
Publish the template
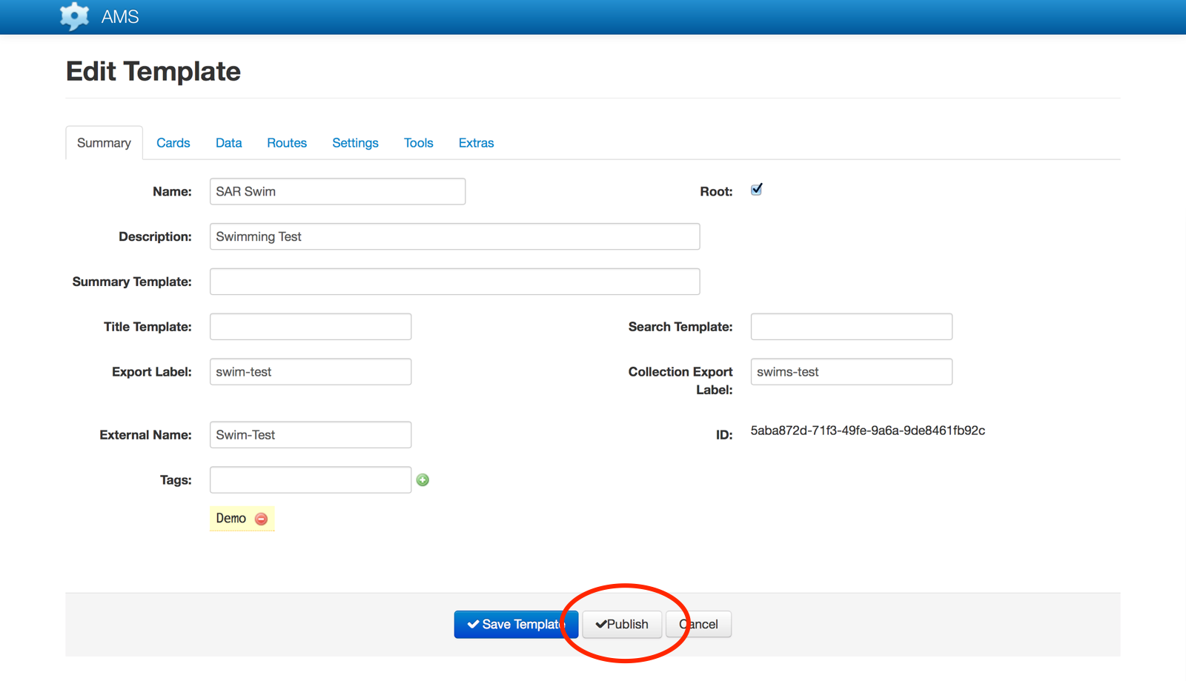622,625
